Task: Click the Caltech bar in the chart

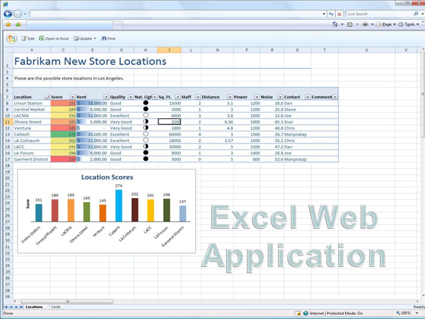Action: point(119,206)
